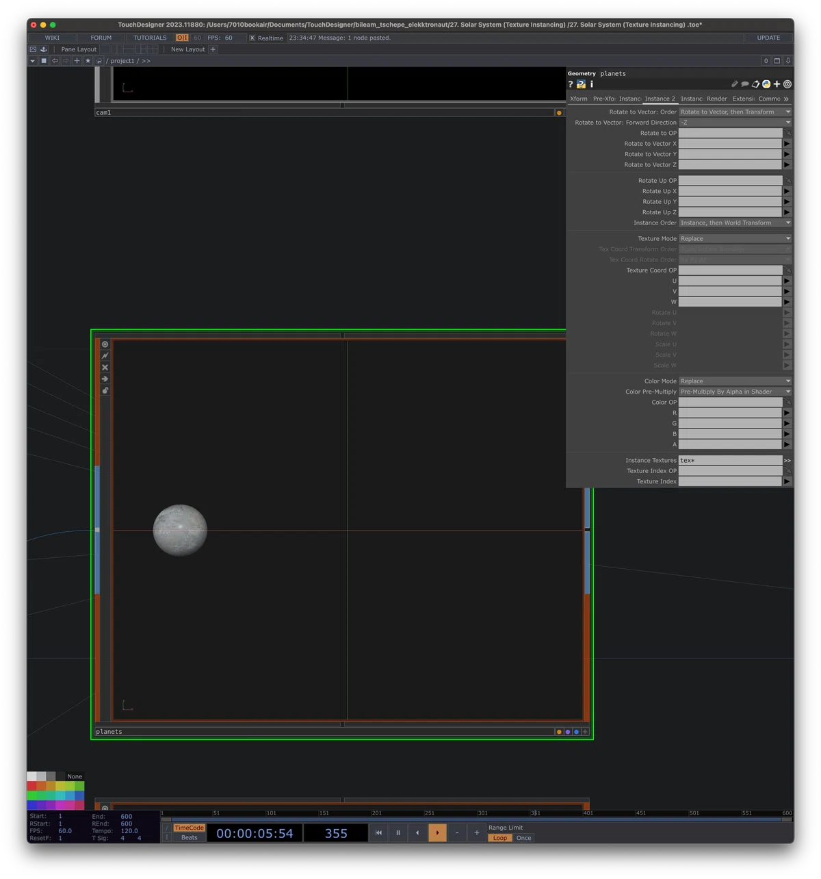Toggle the orange power O|I button
Viewport: 821px width, 879px height.
click(182, 38)
